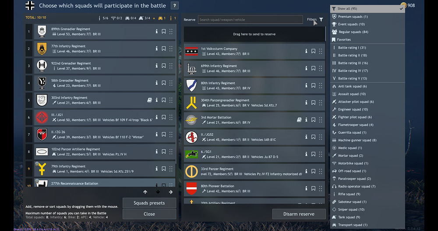The image size is (438, 231).
Task: Filter by Machine gunner squad (8)
Action: pos(367,140)
